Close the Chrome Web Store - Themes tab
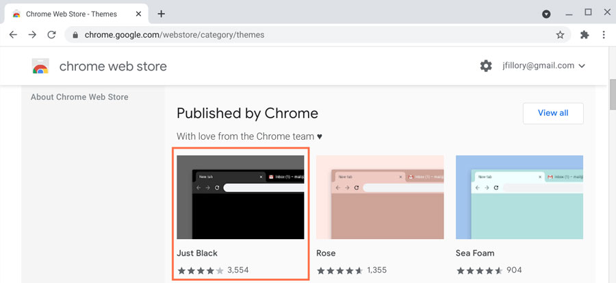 point(137,14)
